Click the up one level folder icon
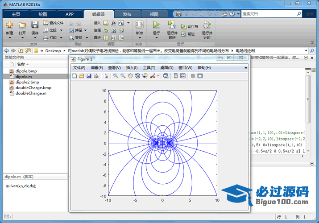The image size is (319, 223). point(21,50)
